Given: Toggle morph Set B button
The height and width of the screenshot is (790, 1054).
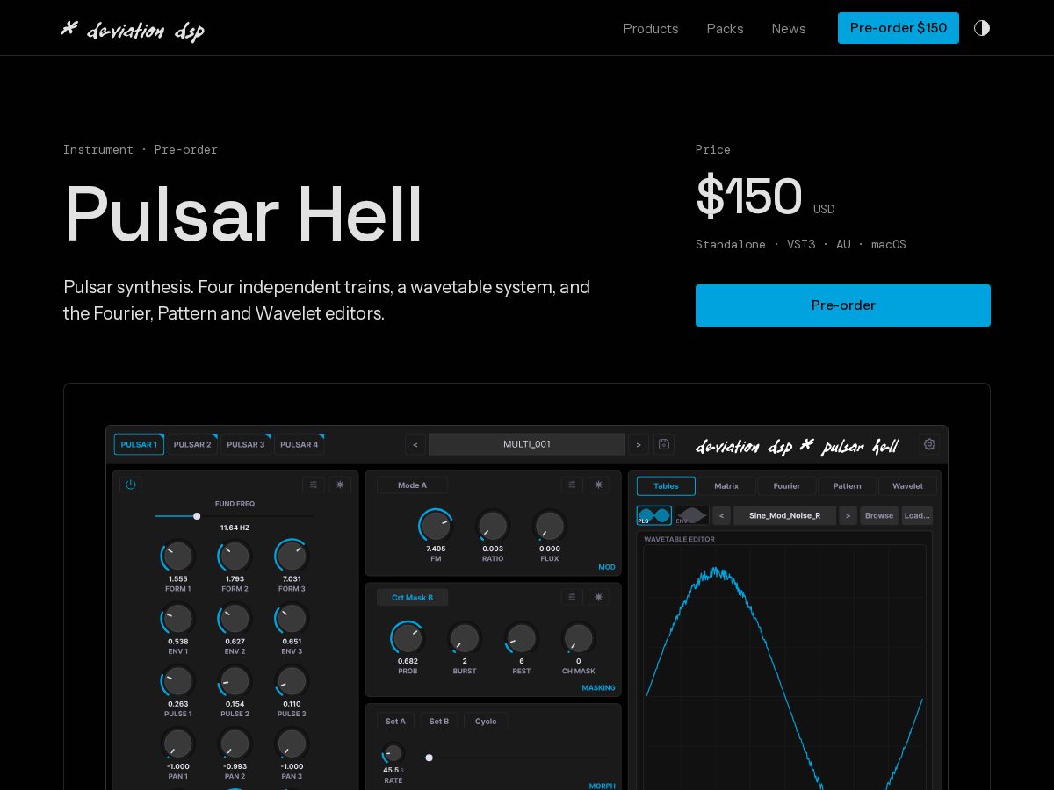Looking at the screenshot, I should click(x=439, y=721).
